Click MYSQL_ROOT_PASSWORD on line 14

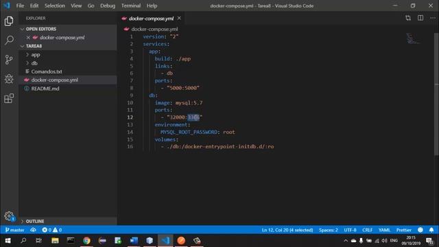(x=189, y=132)
